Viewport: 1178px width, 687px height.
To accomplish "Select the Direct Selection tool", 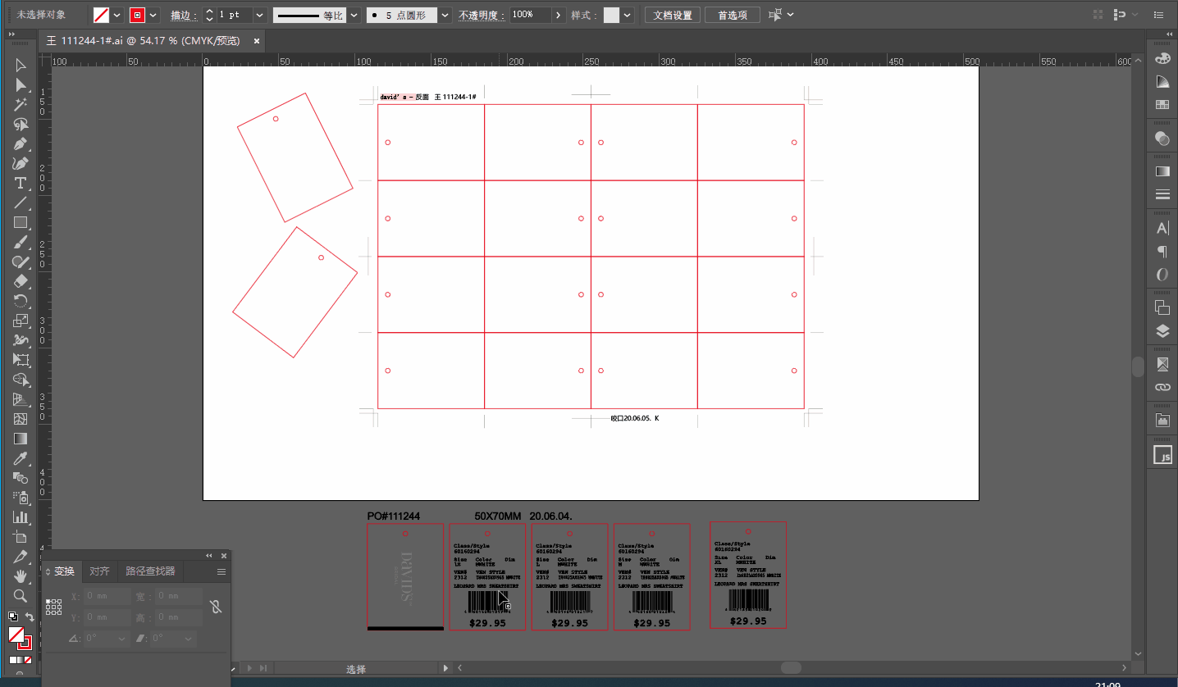I will tap(21, 84).
